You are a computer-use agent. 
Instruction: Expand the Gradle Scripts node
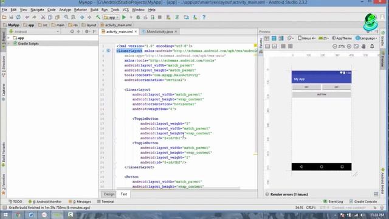point(9,43)
